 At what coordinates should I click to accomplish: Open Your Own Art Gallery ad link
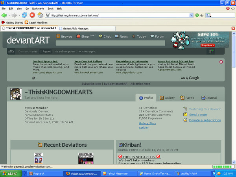(88, 61)
